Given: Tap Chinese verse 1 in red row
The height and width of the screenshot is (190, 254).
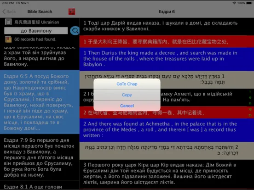Looking at the screenshot, I should tap(167, 41).
